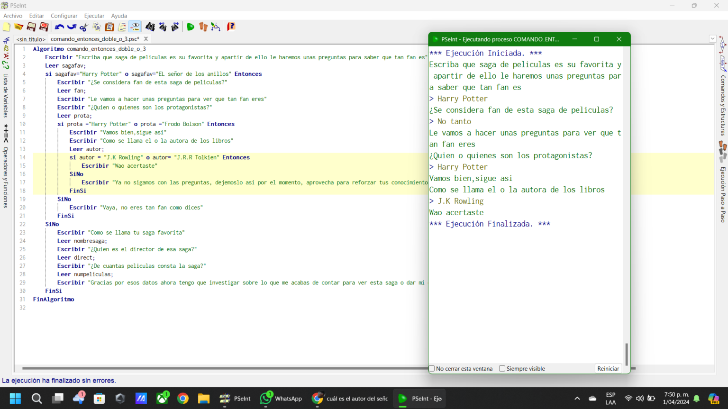
Task: Enable the No cerrar esta ventana checkbox
Action: 431,368
